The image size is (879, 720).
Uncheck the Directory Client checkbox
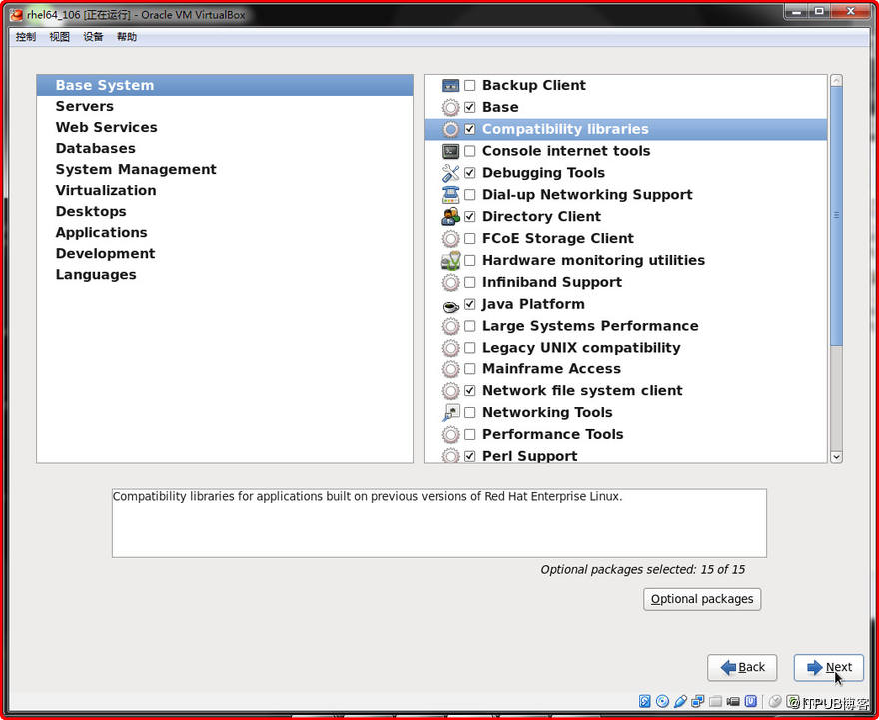tap(470, 217)
